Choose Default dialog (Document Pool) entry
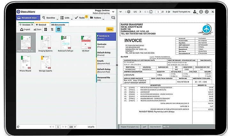Image resolution: width=228 pixels, height=136 pixels. click(106, 70)
